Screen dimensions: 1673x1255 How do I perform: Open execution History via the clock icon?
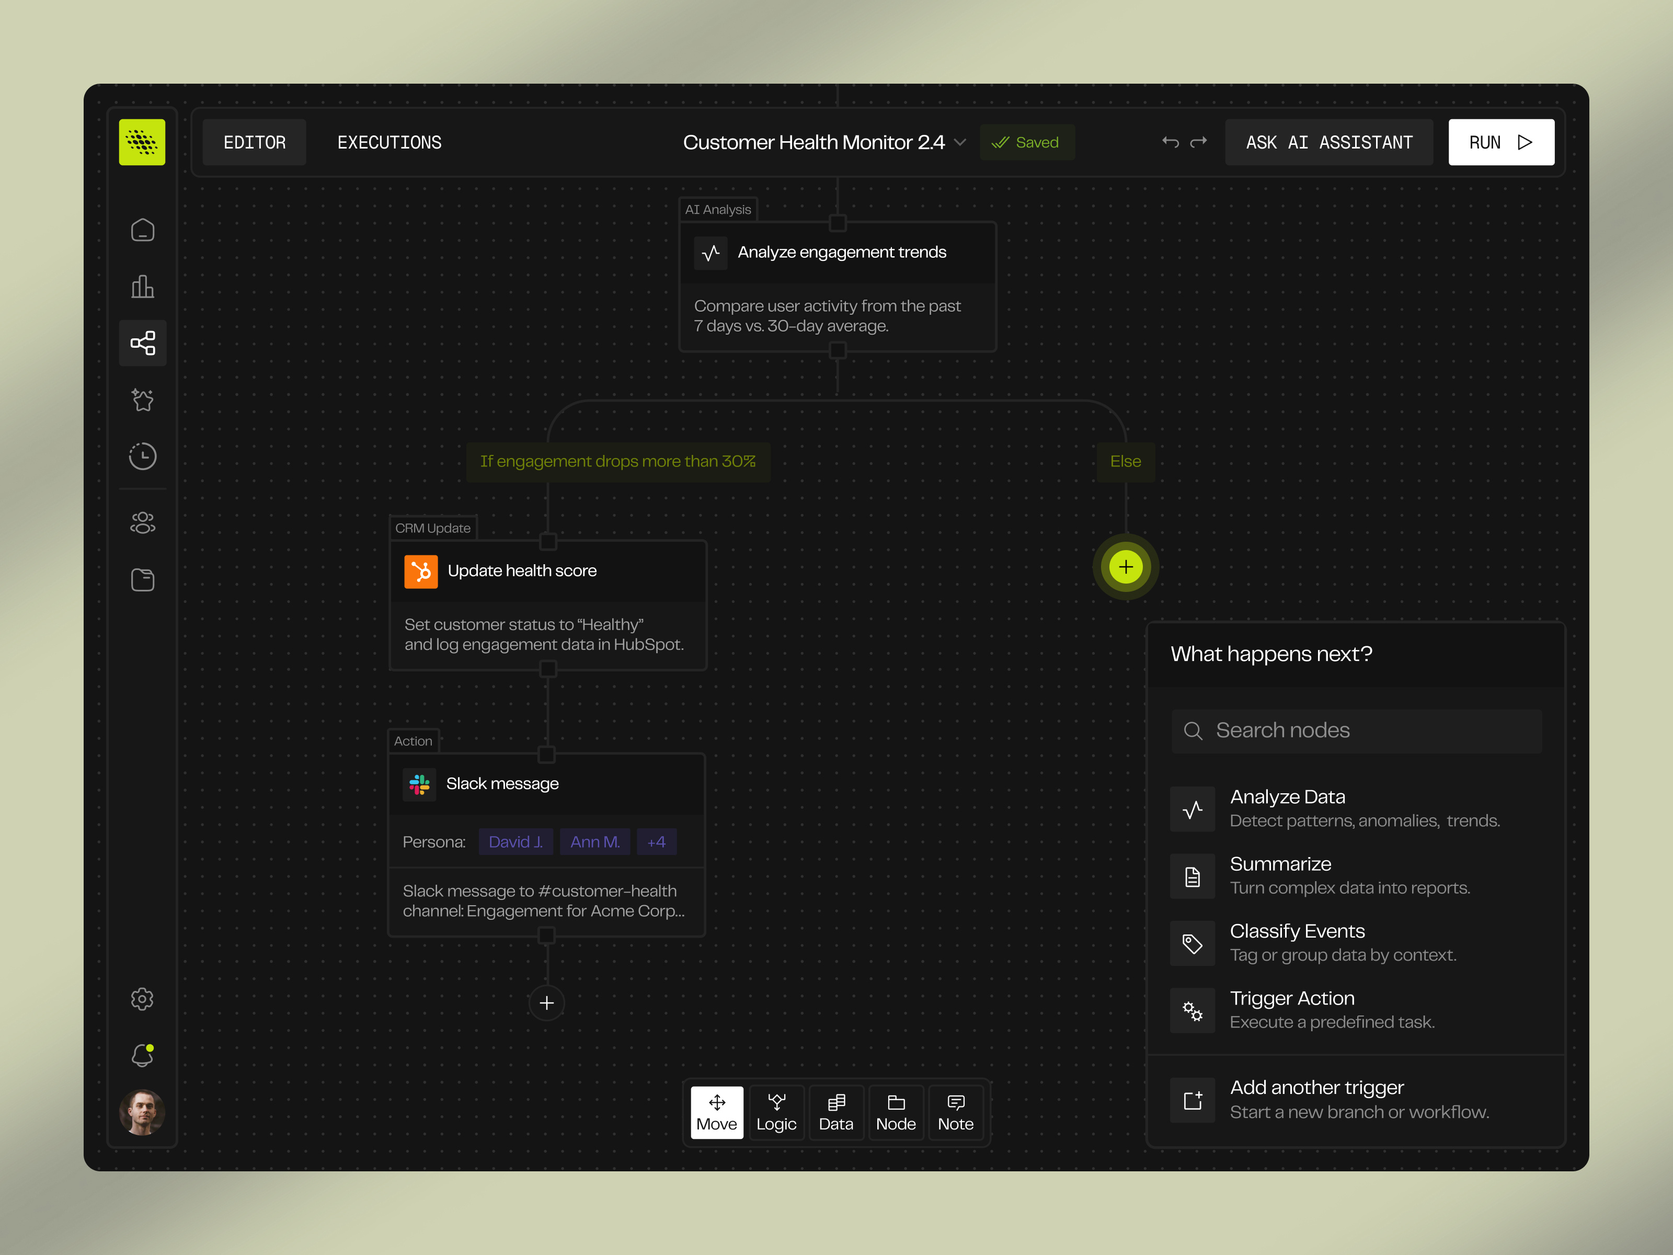(x=142, y=456)
